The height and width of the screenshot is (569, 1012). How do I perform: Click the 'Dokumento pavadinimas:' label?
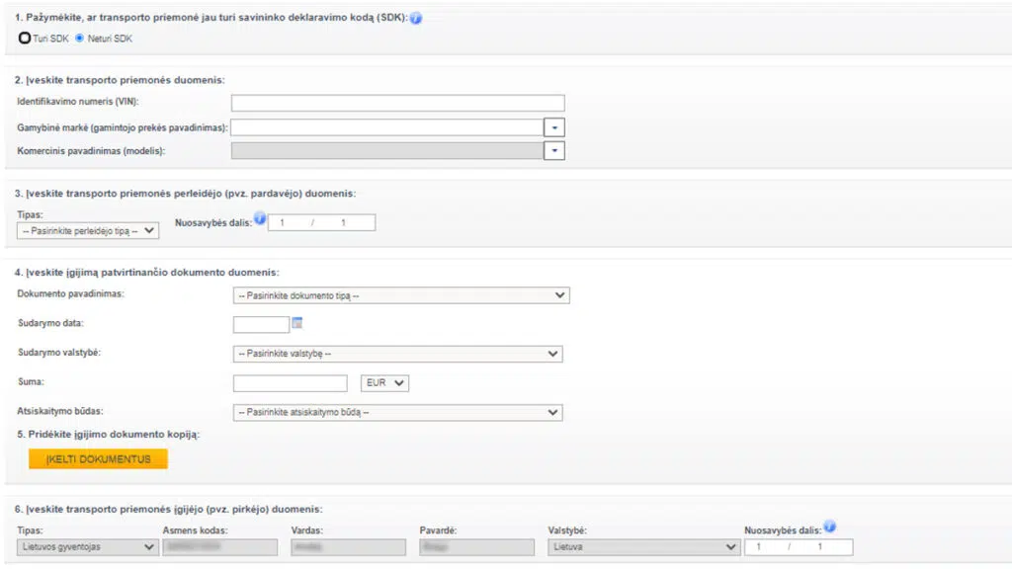click(x=70, y=293)
